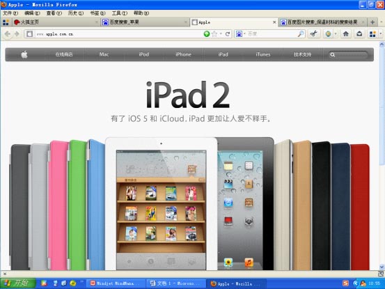Open the 书签 menu

click(x=97, y=13)
